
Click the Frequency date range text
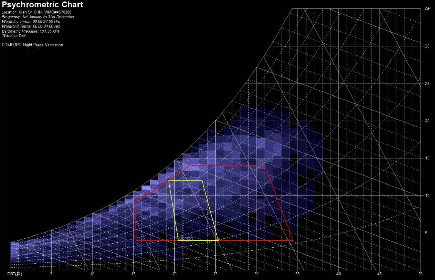(x=38, y=17)
